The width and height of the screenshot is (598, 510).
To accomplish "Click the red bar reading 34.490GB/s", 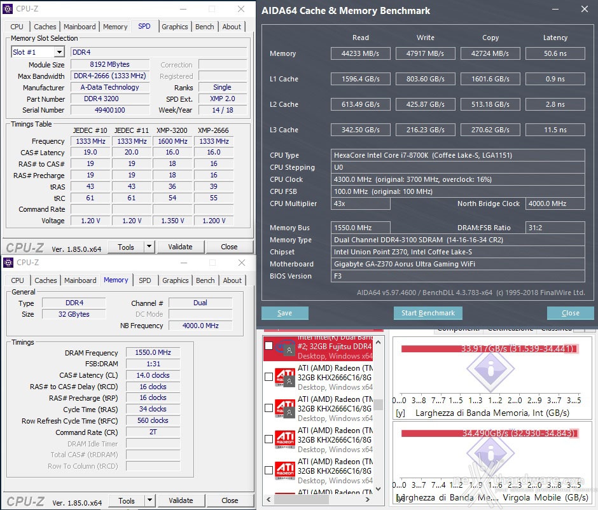I will pos(489,434).
